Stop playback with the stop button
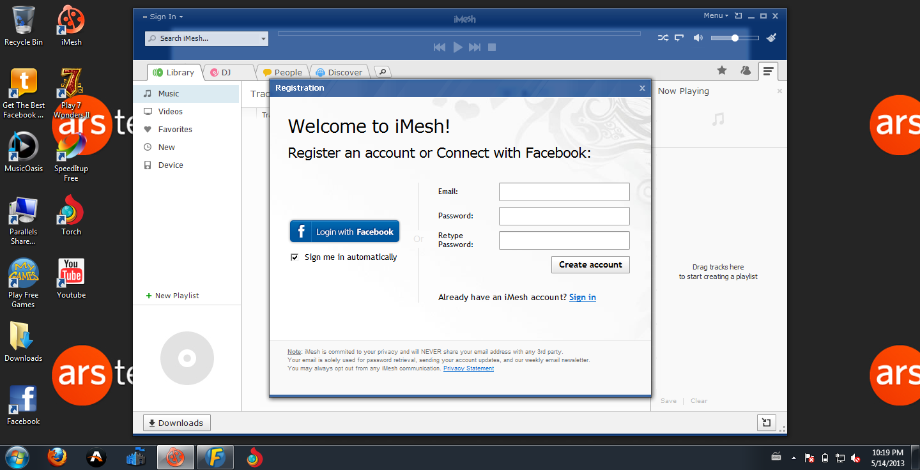Viewport: 920px width, 470px height. coord(492,47)
